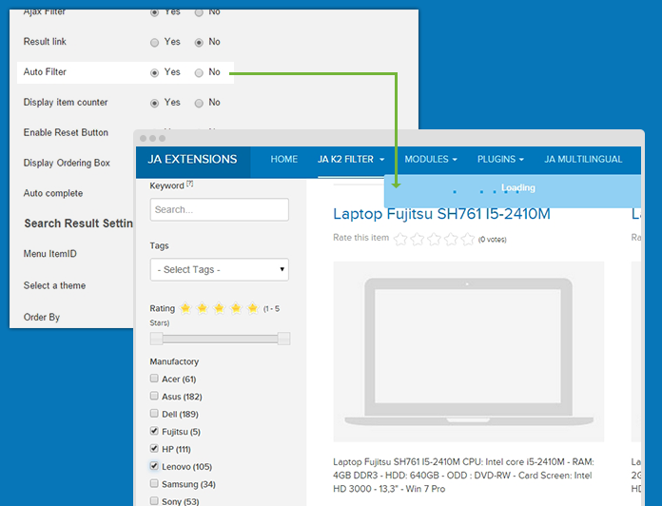This screenshot has height=506, width=662.
Task: Open the Plugins dropdown menu
Action: (500, 160)
